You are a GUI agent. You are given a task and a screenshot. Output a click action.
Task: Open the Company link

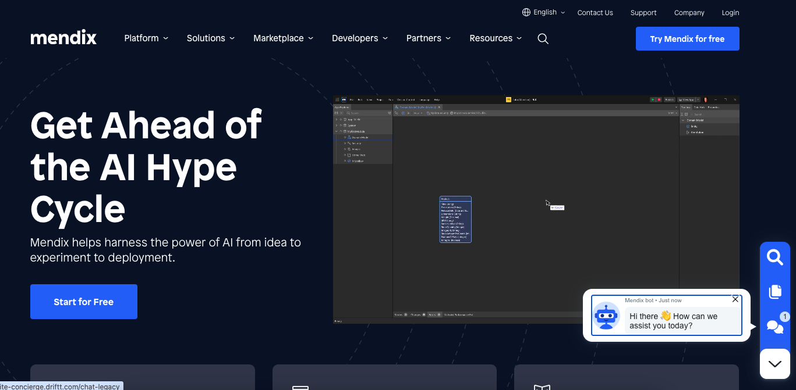689,13
